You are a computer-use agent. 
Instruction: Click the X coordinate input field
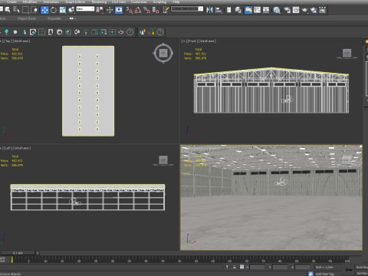click(x=257, y=267)
